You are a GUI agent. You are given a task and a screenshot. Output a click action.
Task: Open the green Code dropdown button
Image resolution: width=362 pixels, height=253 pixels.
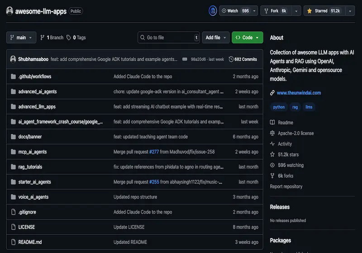click(247, 38)
